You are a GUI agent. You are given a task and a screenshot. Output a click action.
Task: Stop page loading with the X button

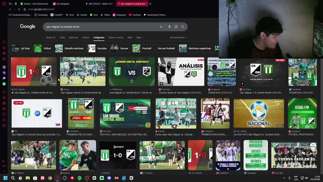click(x=19, y=9)
